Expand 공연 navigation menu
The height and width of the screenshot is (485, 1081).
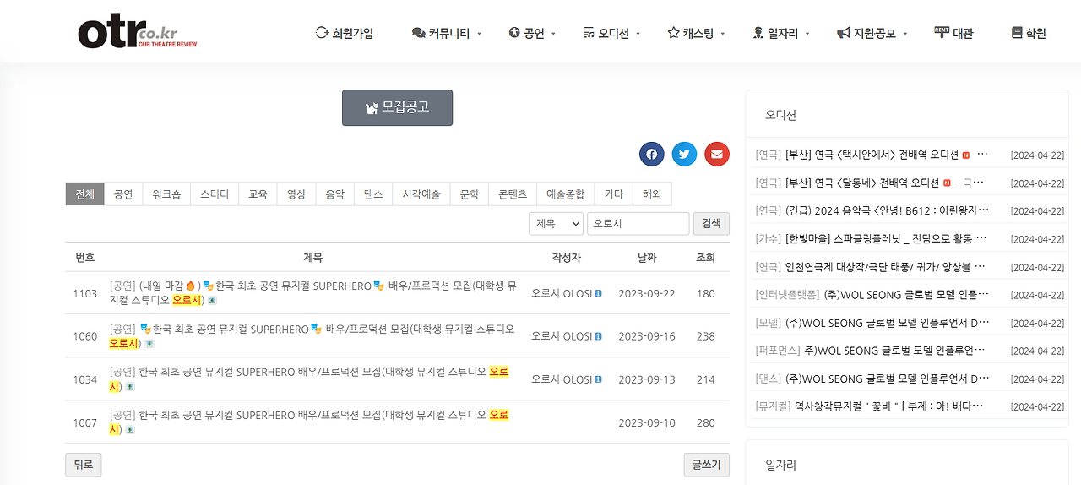coord(532,33)
